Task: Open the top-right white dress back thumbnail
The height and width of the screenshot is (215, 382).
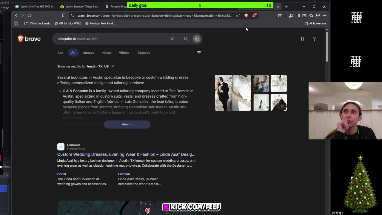Action: click(x=279, y=83)
